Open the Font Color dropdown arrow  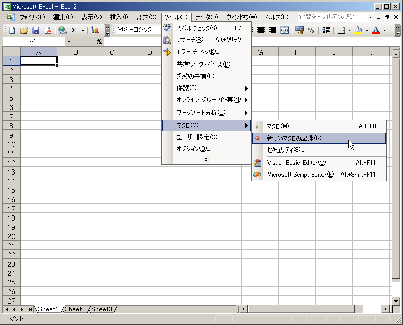(384, 30)
